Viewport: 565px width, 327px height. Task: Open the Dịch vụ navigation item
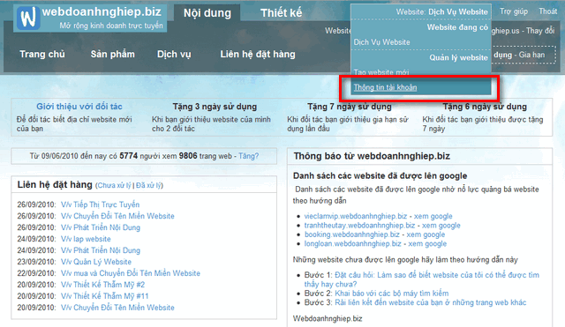(174, 55)
